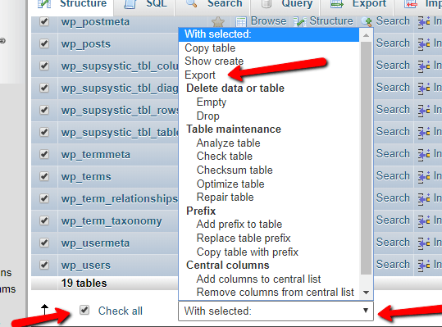
Task: Uncheck the wp_usermeta checkbox
Action: tap(44, 243)
